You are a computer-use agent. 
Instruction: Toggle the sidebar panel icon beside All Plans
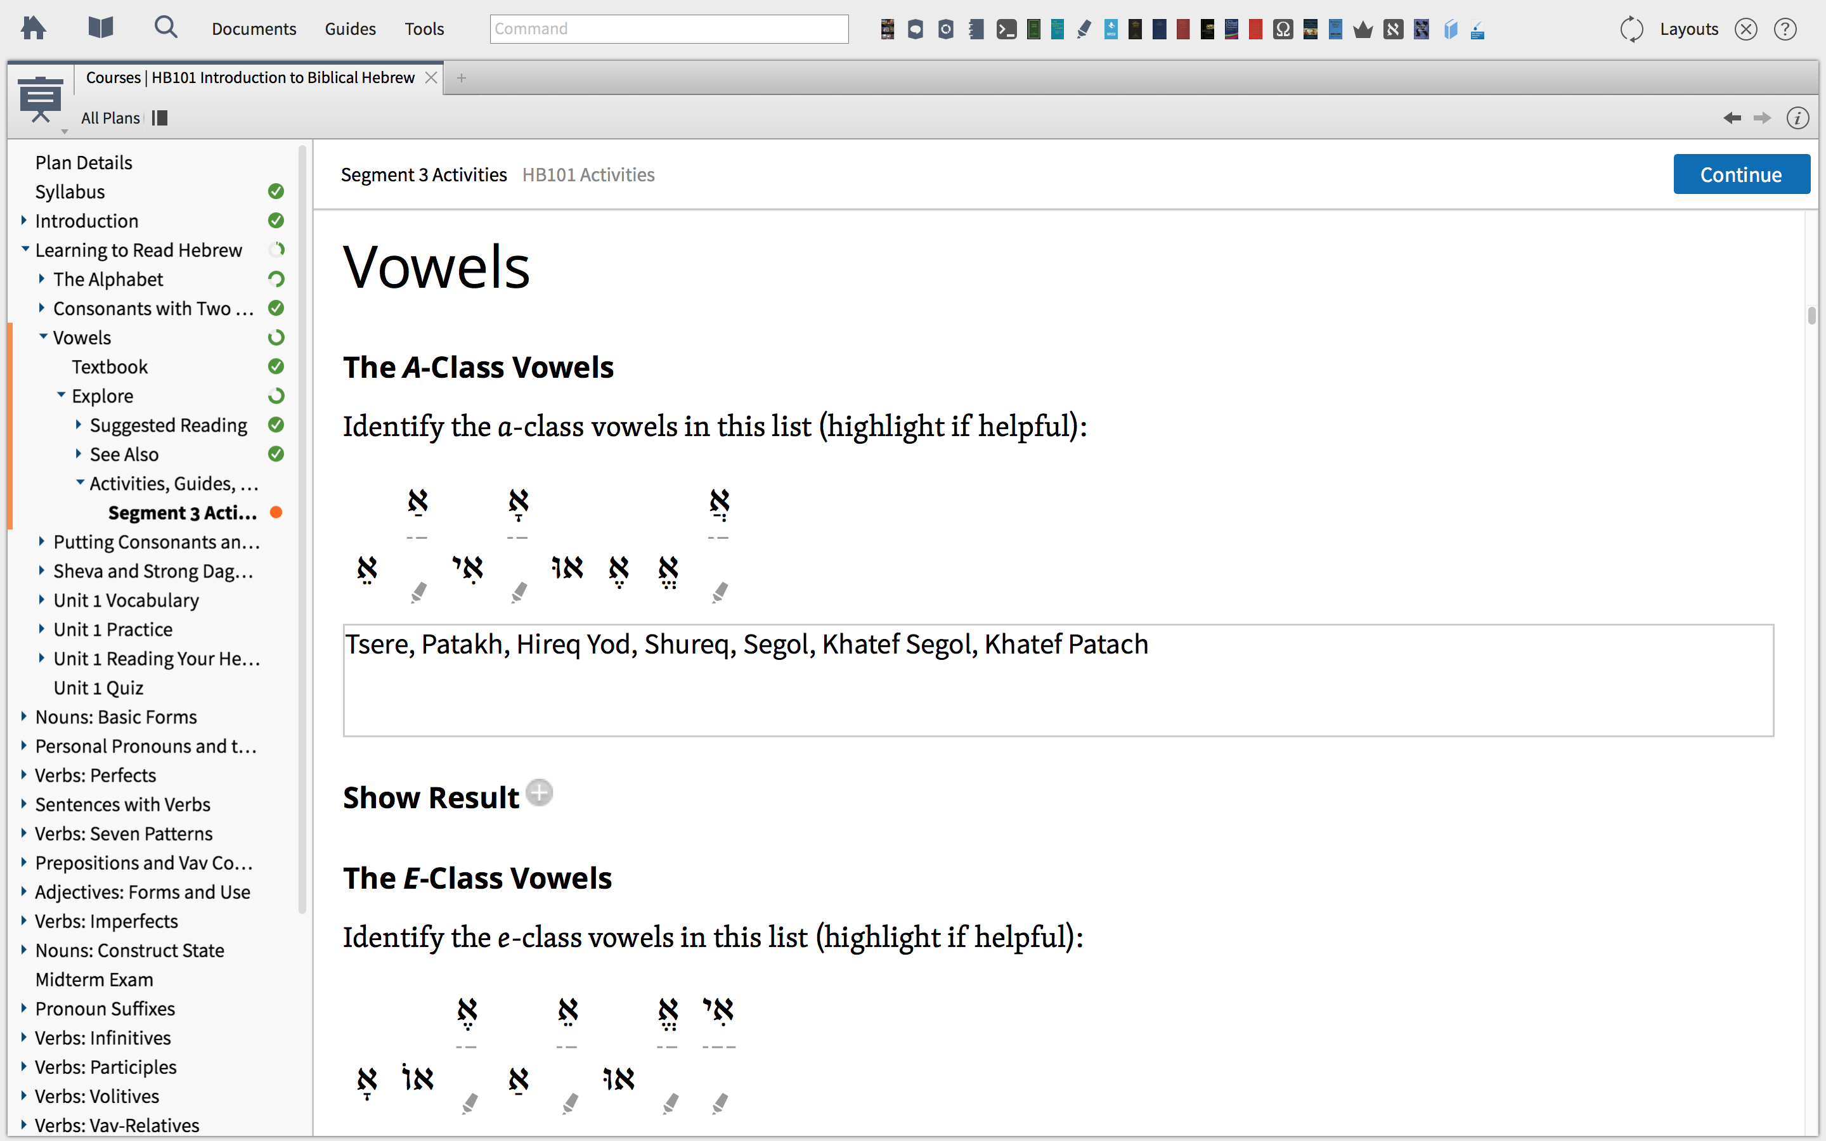point(159,118)
